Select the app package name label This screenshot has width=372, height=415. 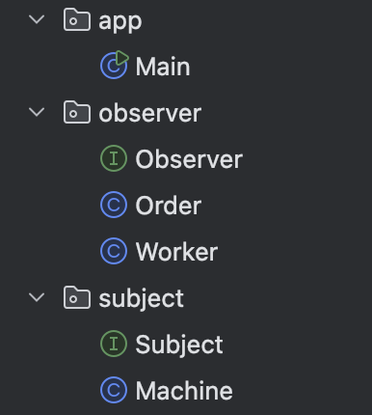point(120,22)
